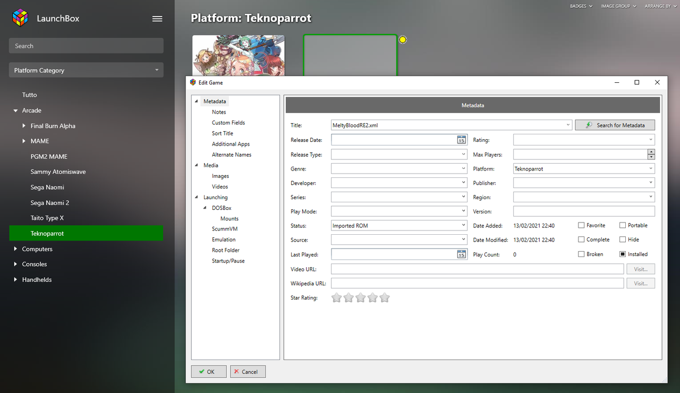Click the LaunchBox cube logo
Image resolution: width=680 pixels, height=393 pixels.
click(20, 18)
